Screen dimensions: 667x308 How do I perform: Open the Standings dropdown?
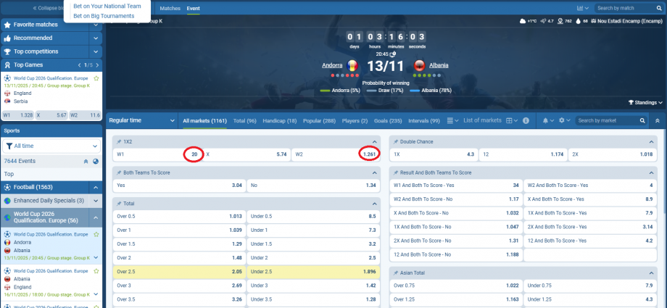[645, 102]
